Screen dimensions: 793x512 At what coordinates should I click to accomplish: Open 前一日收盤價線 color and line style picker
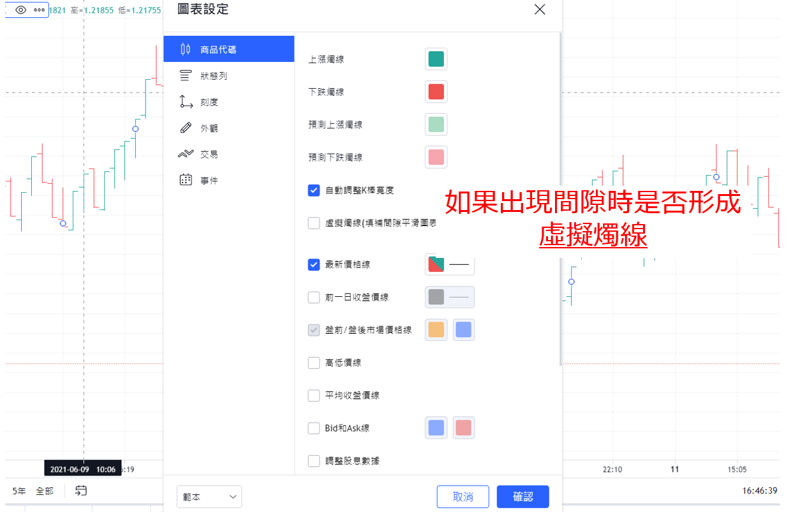450,297
